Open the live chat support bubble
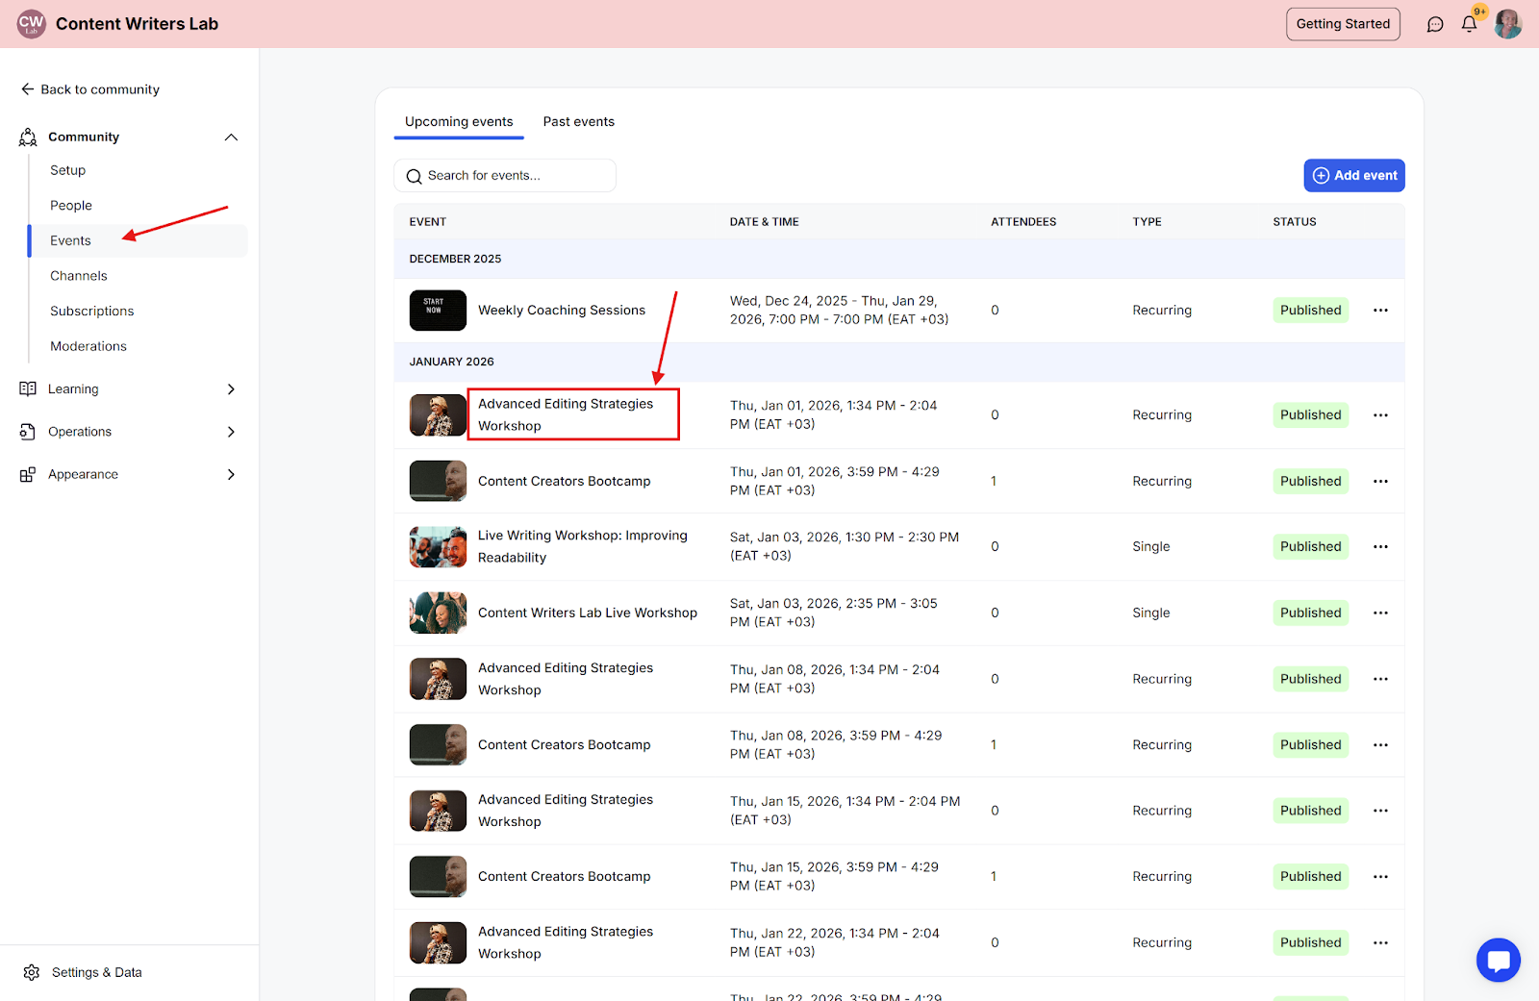 pos(1498,960)
